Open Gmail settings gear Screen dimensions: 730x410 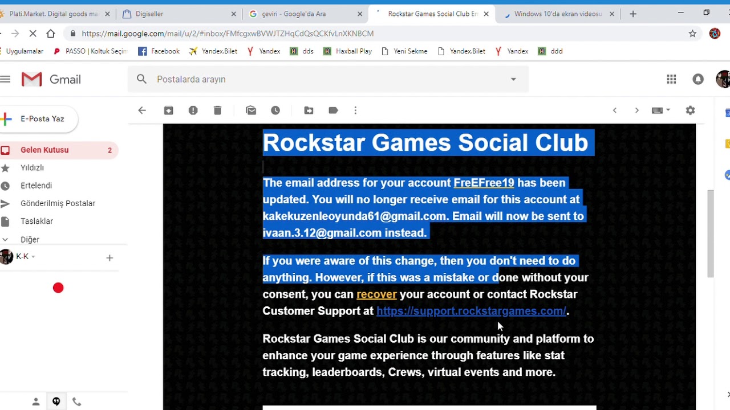pos(690,110)
